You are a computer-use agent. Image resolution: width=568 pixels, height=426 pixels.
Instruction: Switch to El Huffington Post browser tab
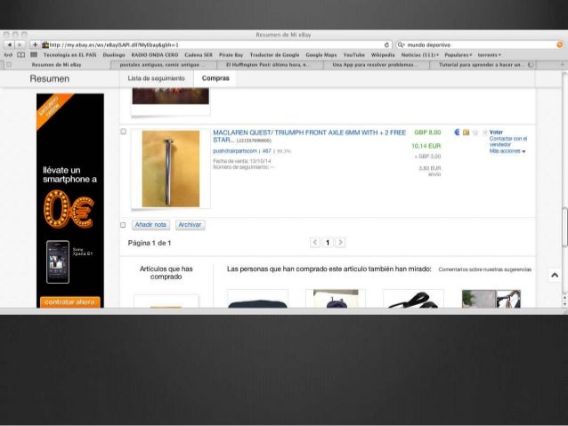tap(269, 65)
